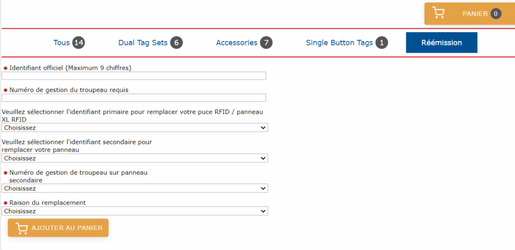Click the Accessories count badge showing 7
This screenshot has height=250, width=515.
click(x=266, y=43)
